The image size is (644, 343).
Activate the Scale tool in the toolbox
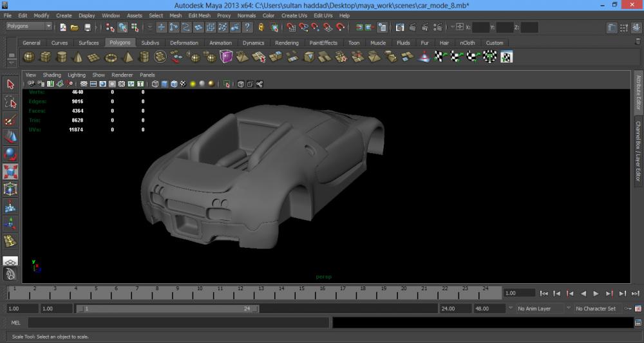coord(10,172)
